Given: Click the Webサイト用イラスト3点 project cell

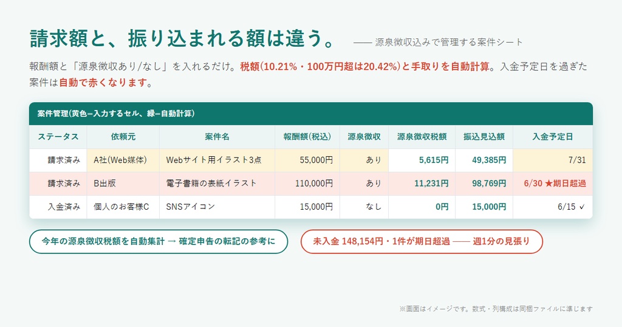Looking at the screenshot, I should coord(217,160).
